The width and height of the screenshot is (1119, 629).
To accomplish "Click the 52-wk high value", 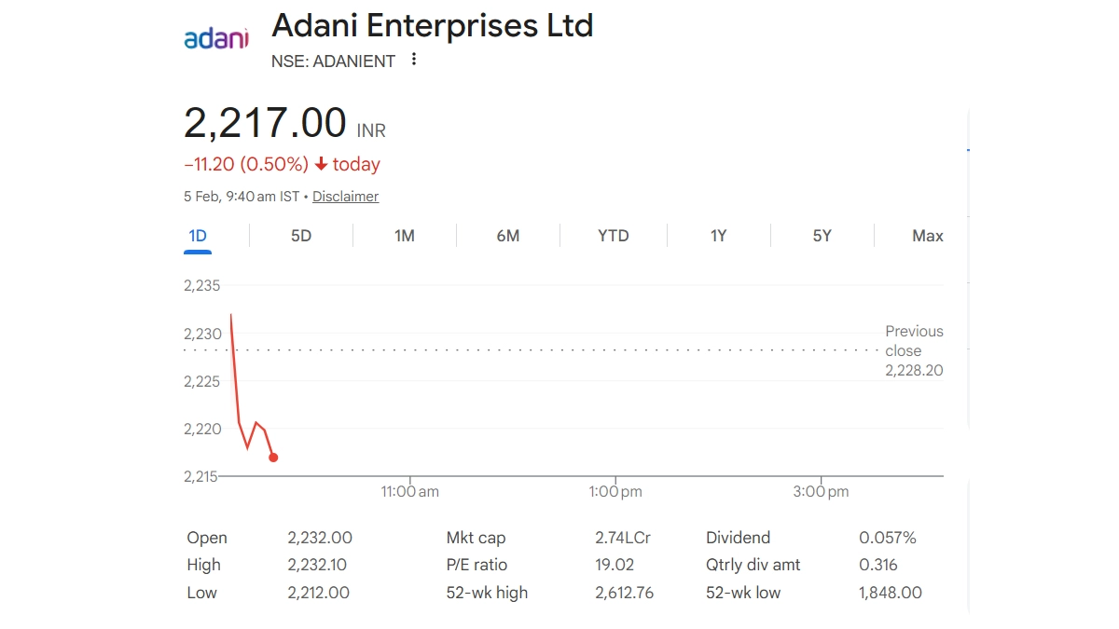I will tap(623, 593).
